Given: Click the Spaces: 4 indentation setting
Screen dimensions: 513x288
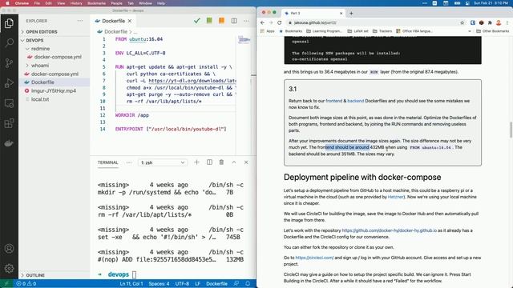Looking at the screenshot, I should pyautogui.click(x=159, y=284).
